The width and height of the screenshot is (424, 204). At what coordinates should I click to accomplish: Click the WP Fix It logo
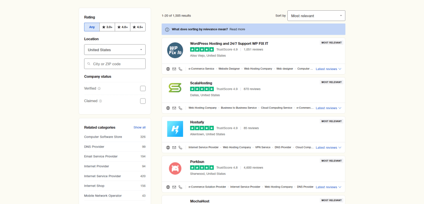pos(175,50)
